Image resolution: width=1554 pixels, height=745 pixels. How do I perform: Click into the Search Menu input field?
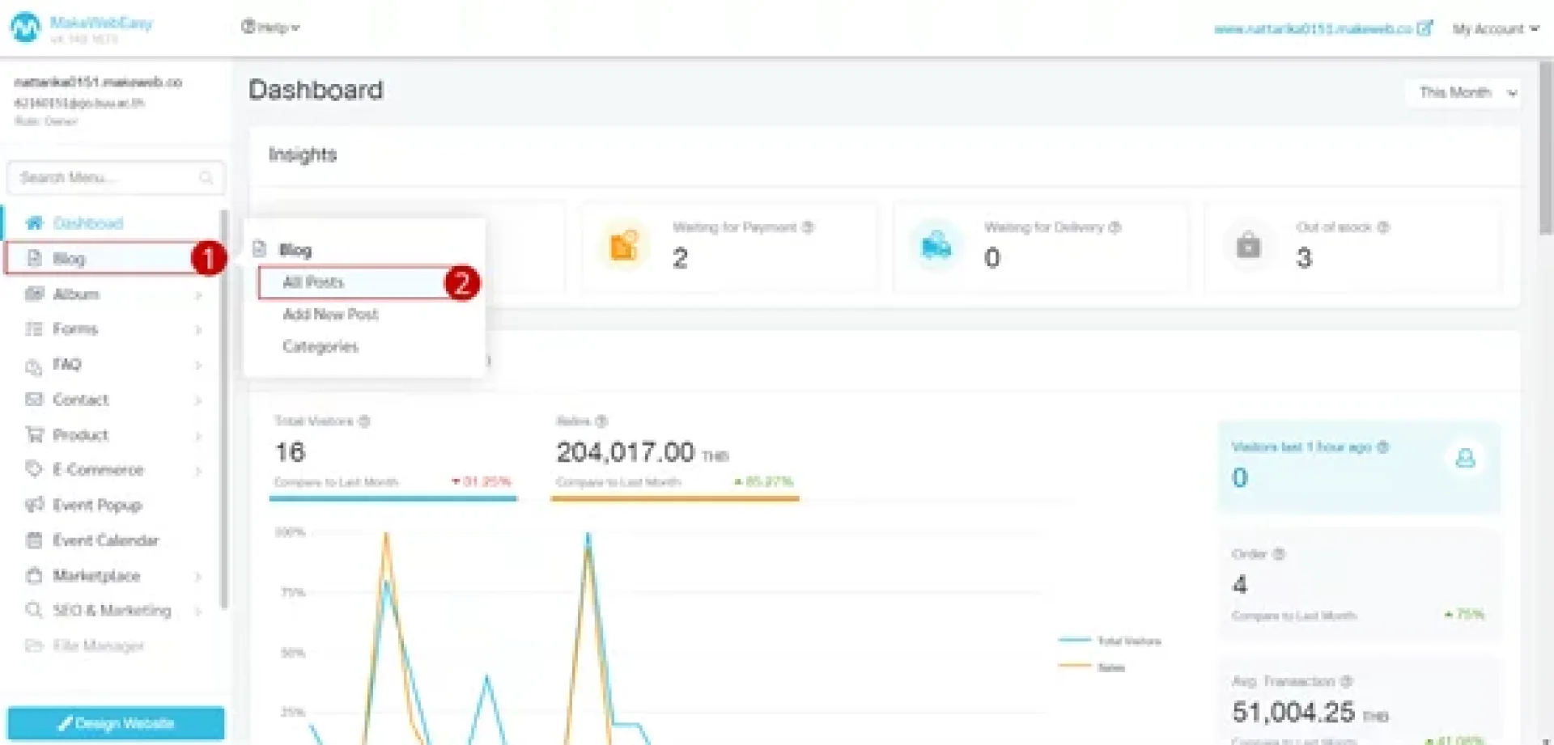click(x=105, y=177)
